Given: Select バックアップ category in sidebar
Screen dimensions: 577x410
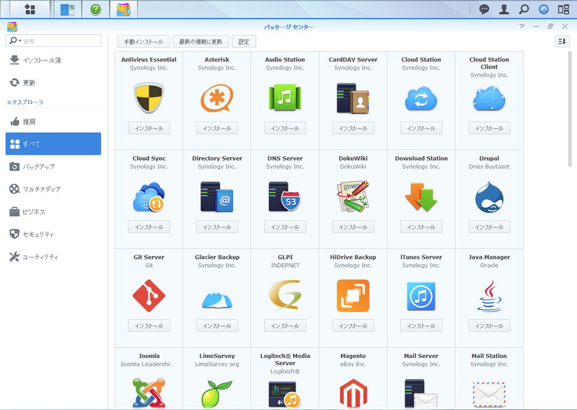Looking at the screenshot, I should click(x=53, y=167).
